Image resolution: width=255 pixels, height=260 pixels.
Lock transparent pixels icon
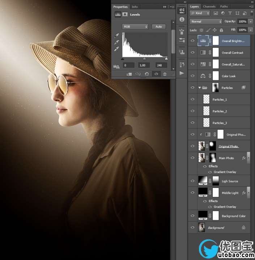click(x=201, y=30)
